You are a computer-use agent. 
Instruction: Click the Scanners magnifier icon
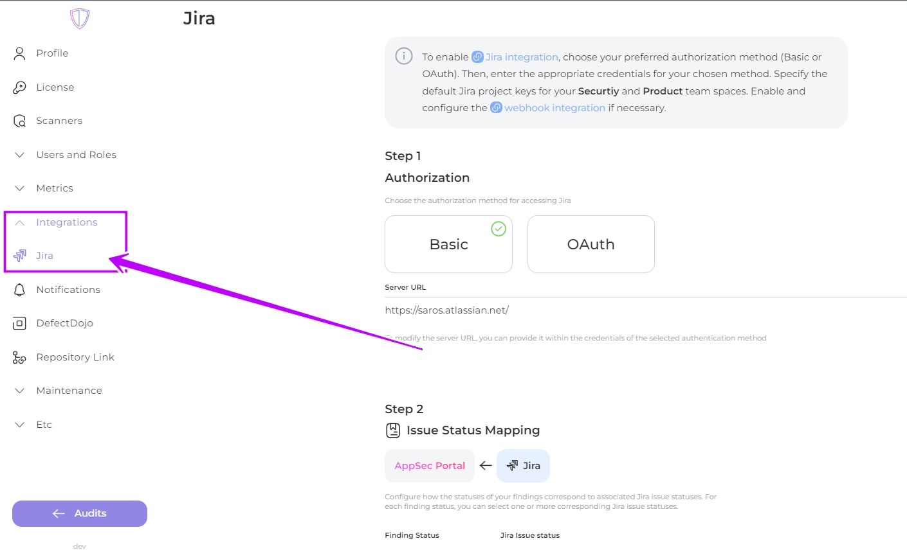point(19,121)
